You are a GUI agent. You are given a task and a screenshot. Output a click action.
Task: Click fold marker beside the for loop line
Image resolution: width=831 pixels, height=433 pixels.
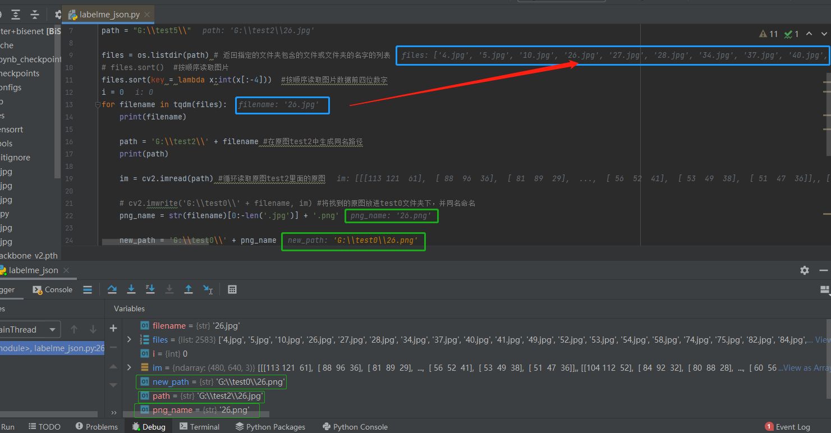97,104
